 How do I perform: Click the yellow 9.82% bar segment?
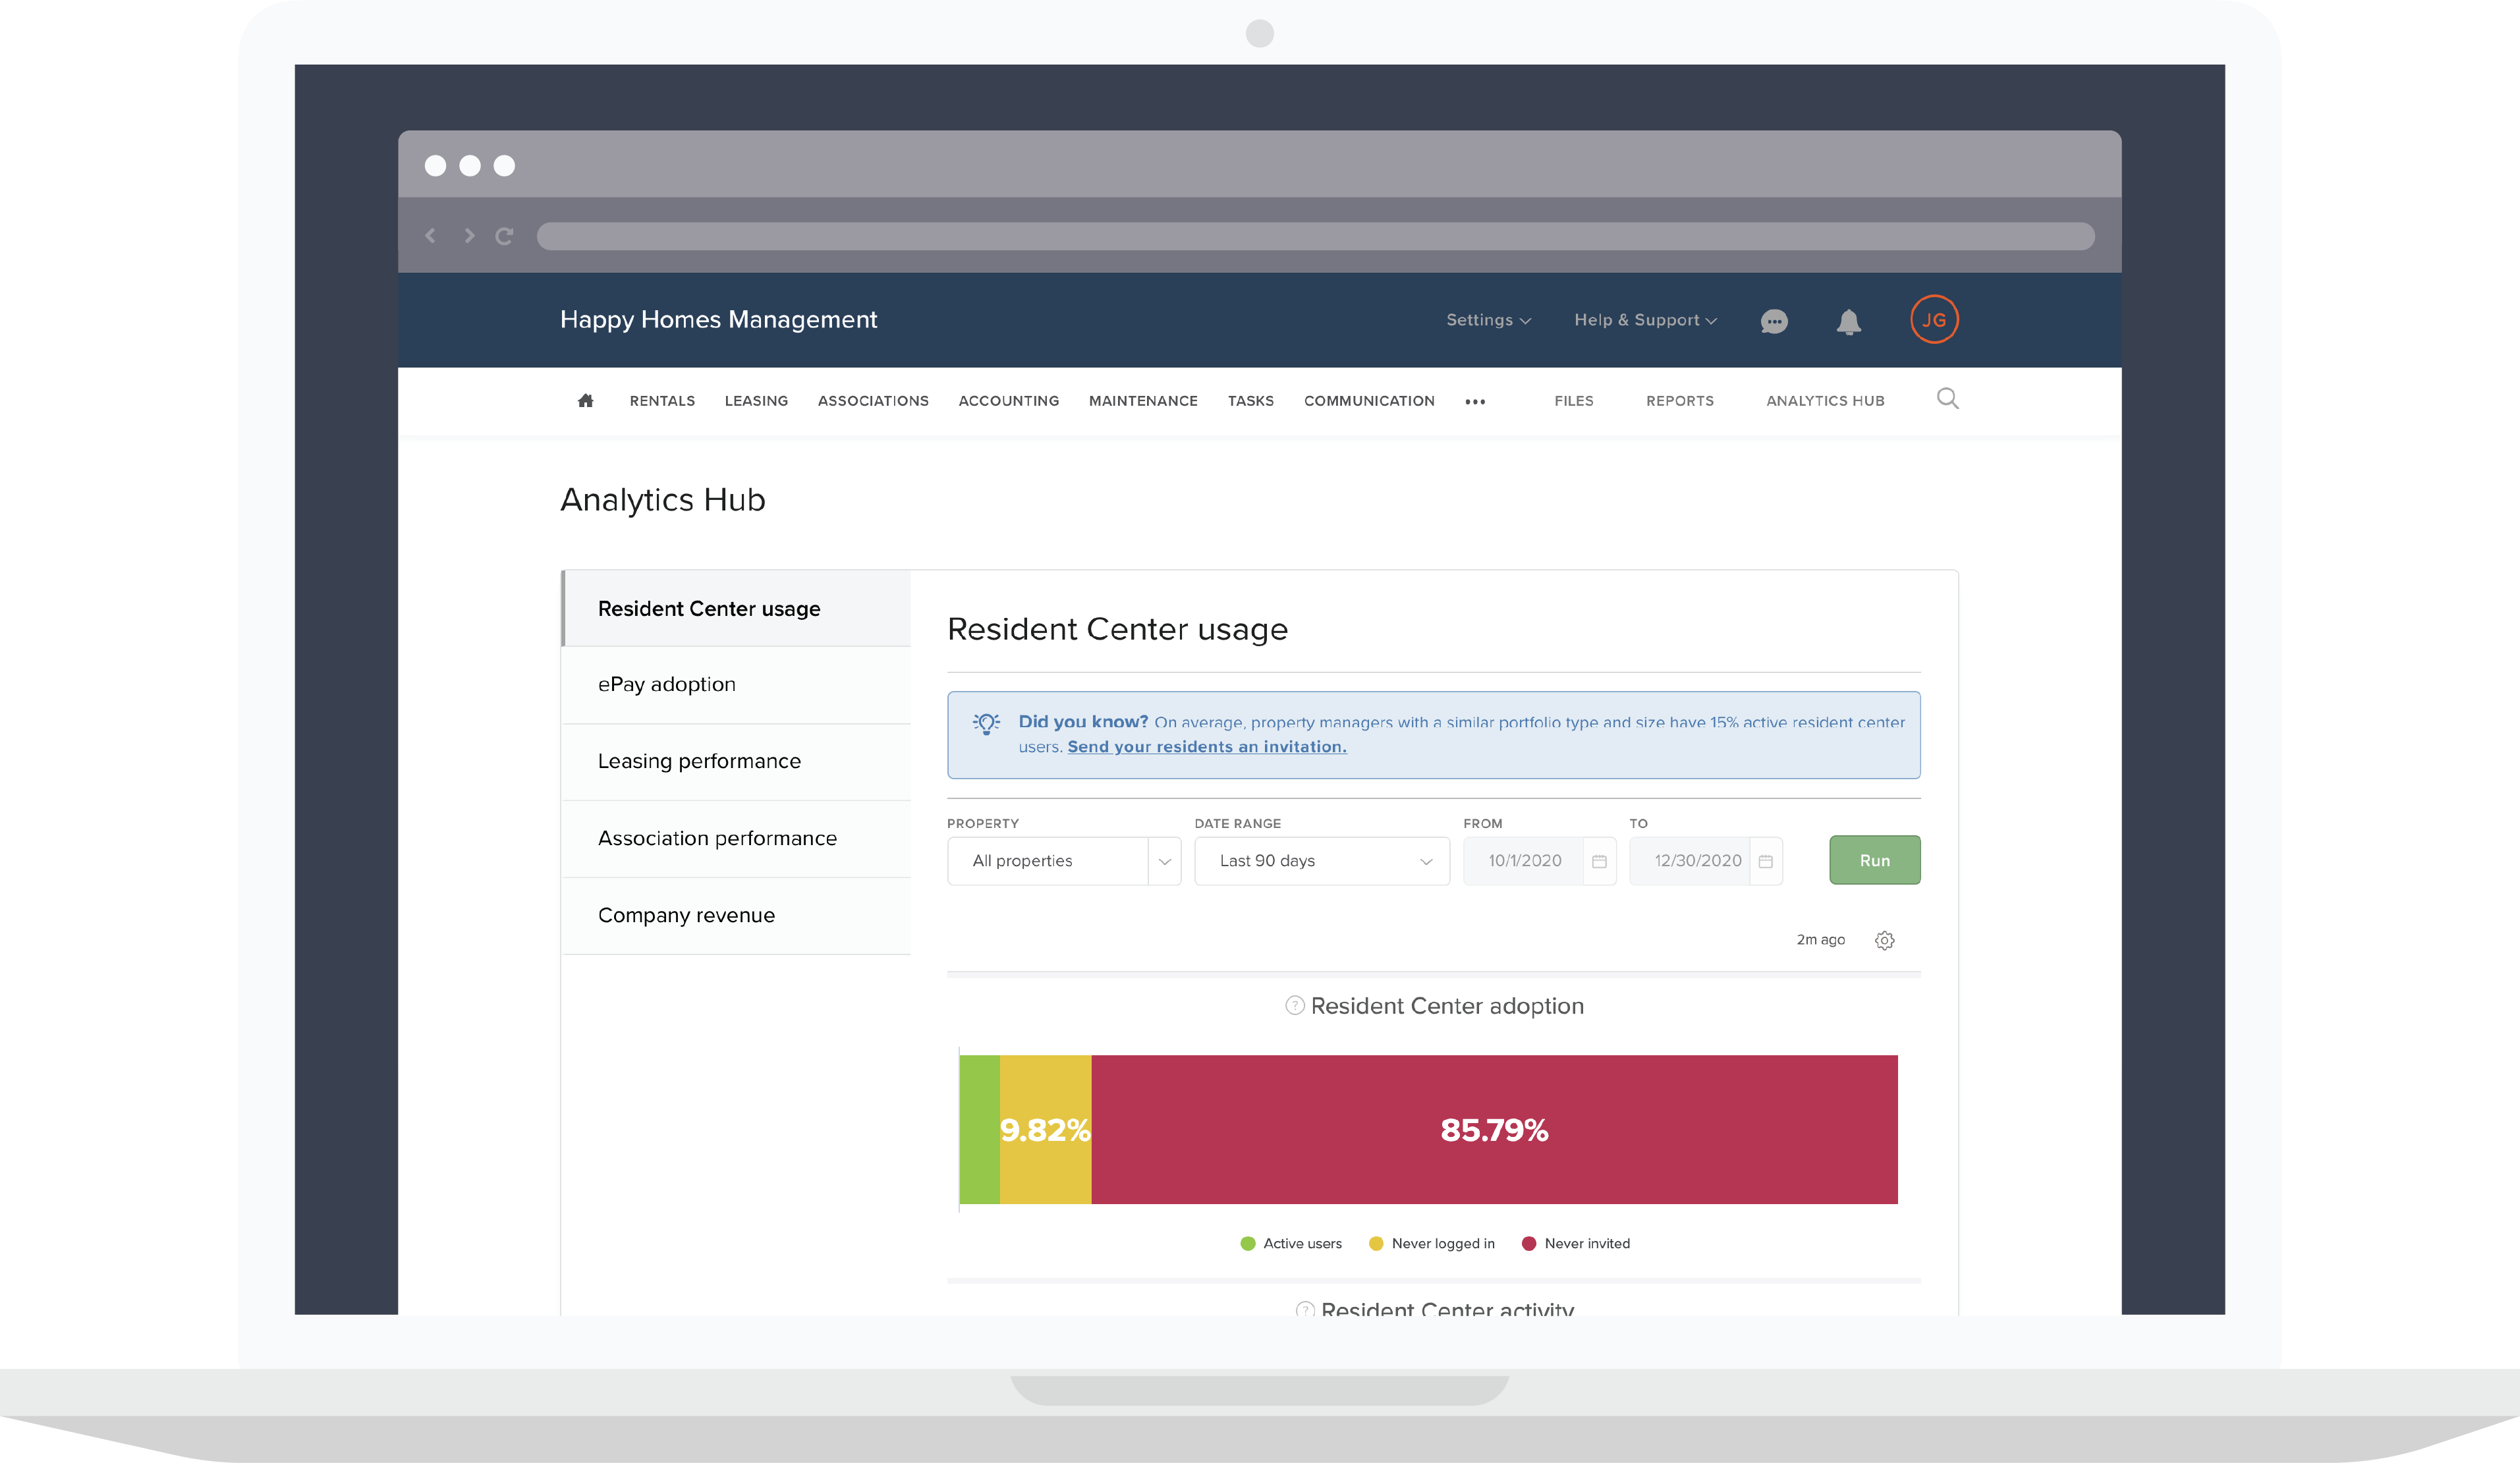tap(1046, 1130)
